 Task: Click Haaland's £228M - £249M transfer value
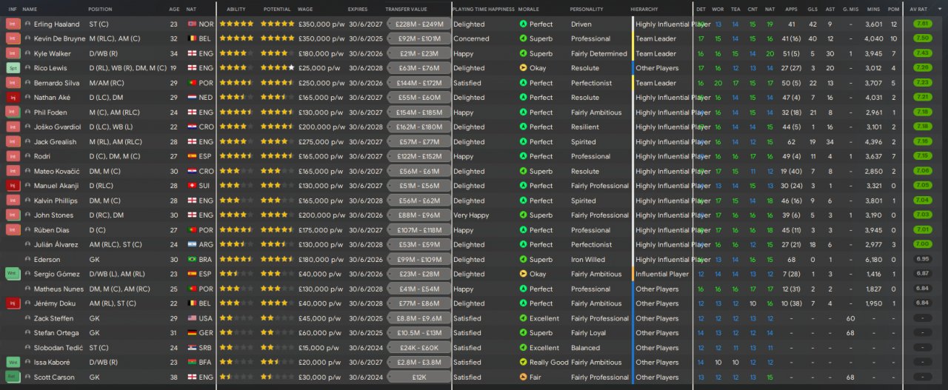(x=421, y=24)
